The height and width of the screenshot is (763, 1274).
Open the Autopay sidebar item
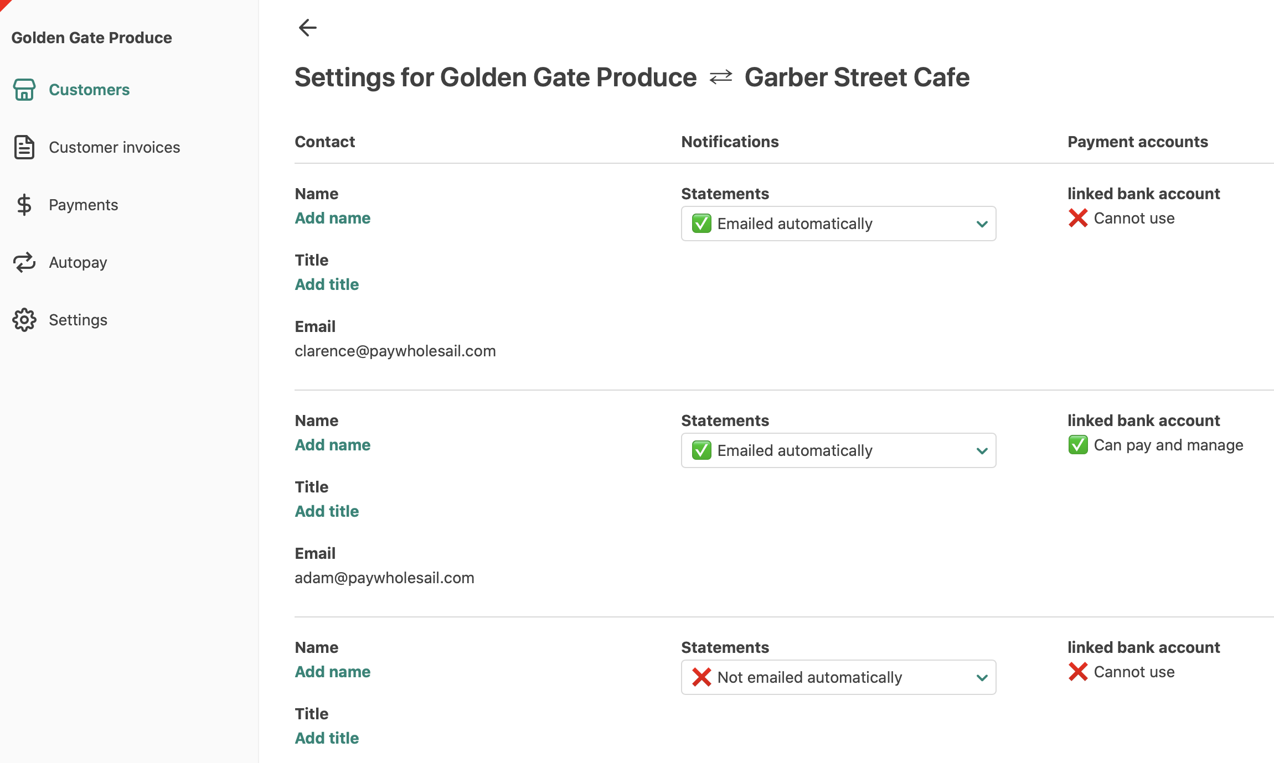point(78,262)
